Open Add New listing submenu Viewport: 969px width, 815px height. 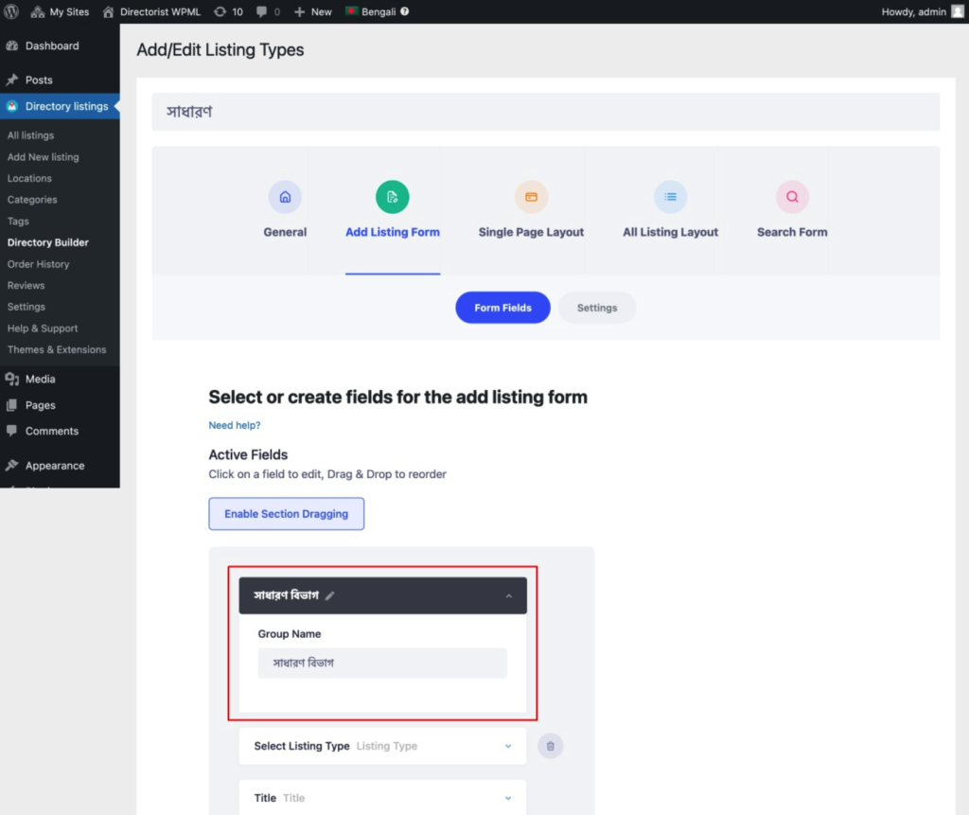(x=44, y=157)
